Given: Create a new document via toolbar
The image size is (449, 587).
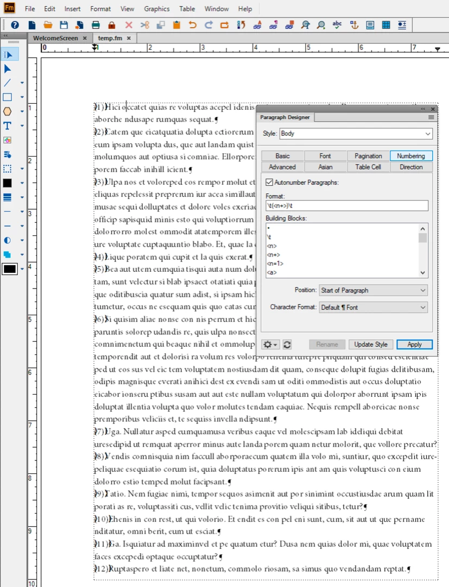Looking at the screenshot, I should tap(32, 25).
